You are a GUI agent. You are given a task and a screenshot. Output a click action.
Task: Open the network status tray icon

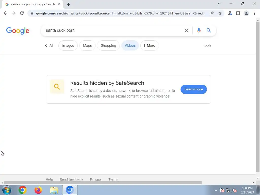coord(228,190)
